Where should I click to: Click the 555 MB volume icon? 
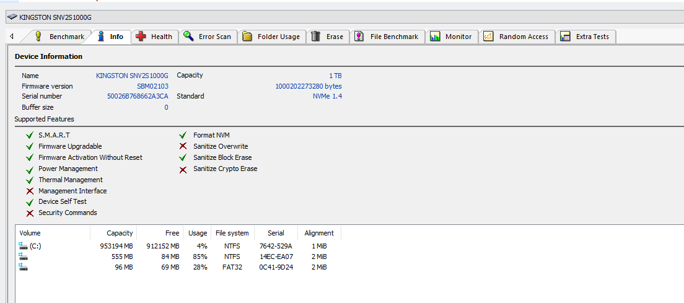pos(24,257)
